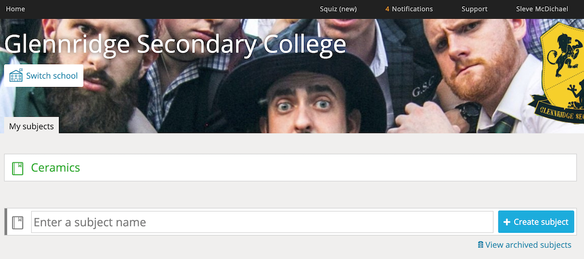Viewport: 584px width, 259px height.
Task: Click the grey book icon beside subject name field
Action: click(x=18, y=223)
